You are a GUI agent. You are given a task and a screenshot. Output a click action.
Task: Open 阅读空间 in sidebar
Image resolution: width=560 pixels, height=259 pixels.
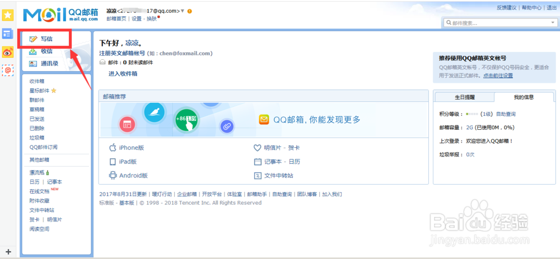(x=40, y=229)
